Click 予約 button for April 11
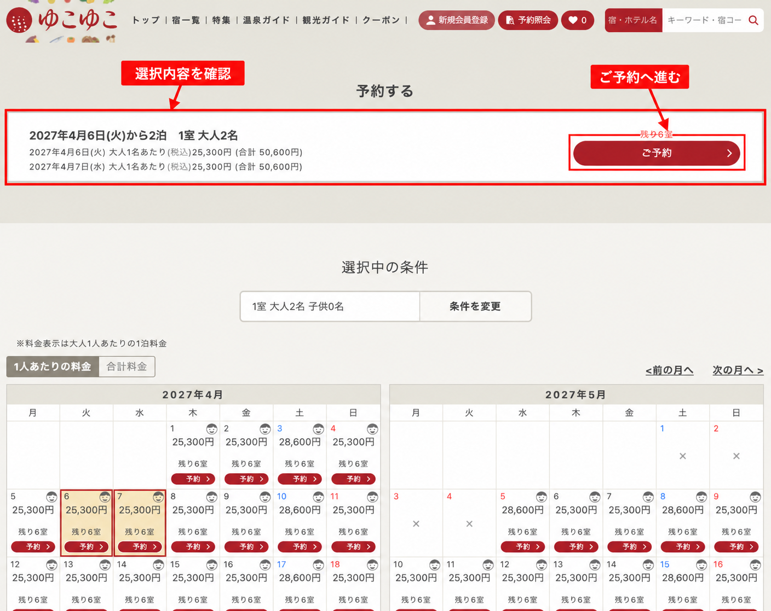 [354, 546]
